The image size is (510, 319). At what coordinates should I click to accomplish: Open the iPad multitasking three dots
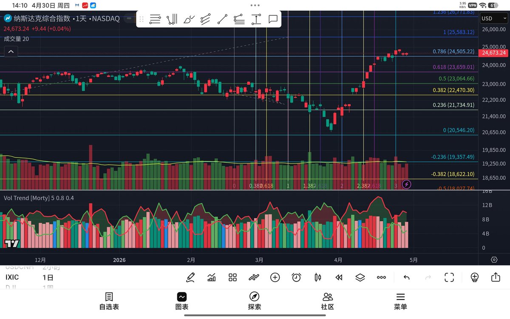point(255,6)
